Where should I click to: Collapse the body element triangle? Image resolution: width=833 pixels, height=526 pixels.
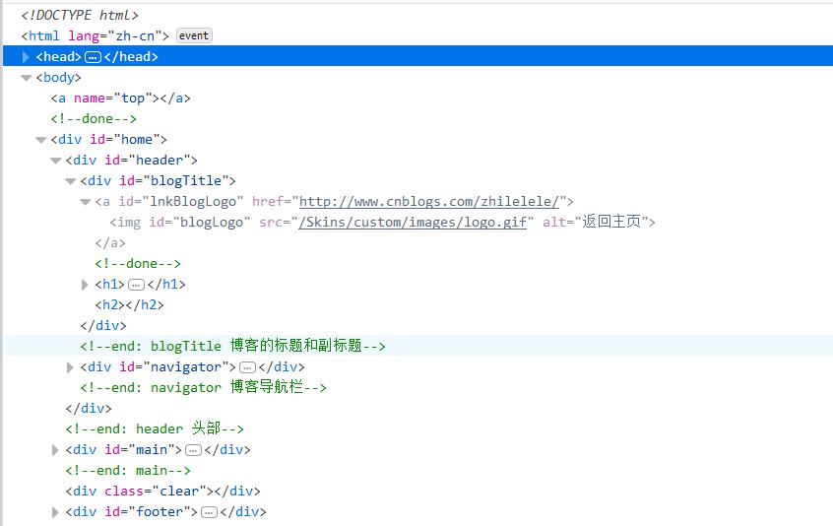[x=26, y=78]
